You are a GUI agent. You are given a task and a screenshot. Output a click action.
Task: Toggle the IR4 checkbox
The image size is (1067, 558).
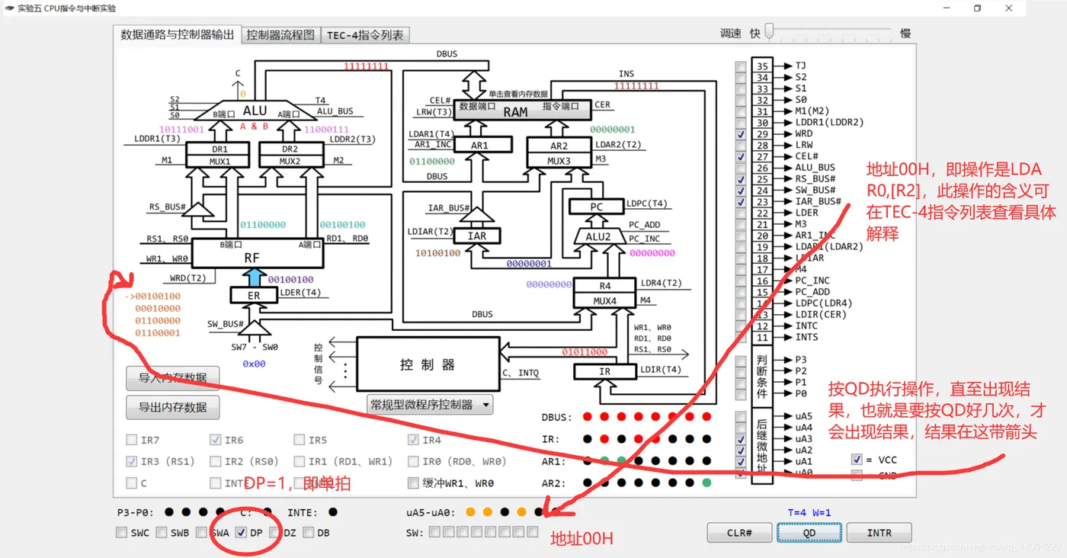click(x=413, y=440)
